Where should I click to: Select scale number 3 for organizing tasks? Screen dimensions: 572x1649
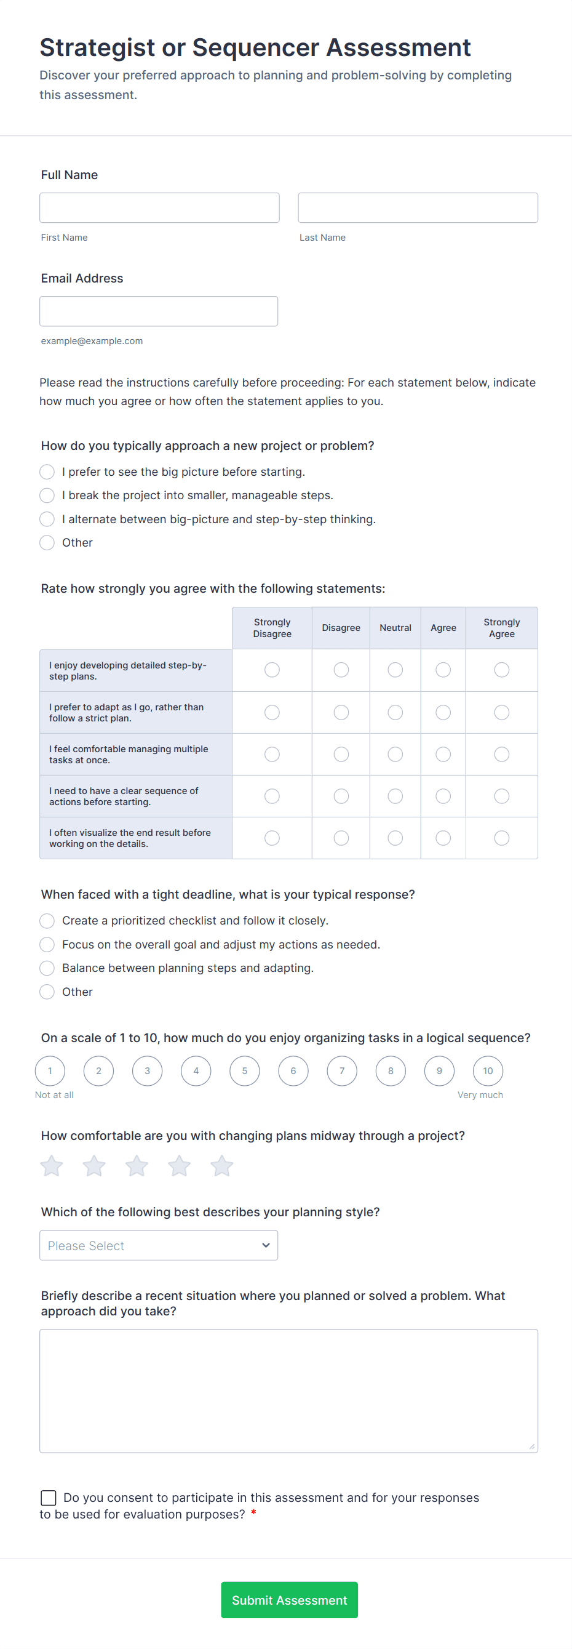[x=147, y=1070]
